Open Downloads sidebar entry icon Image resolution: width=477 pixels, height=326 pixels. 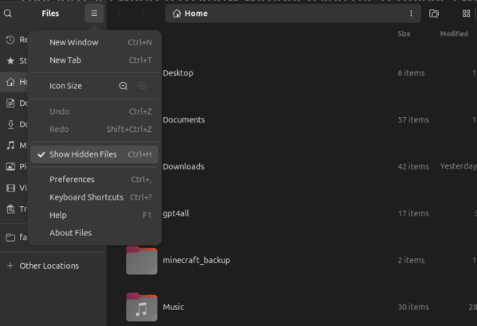click(x=10, y=124)
